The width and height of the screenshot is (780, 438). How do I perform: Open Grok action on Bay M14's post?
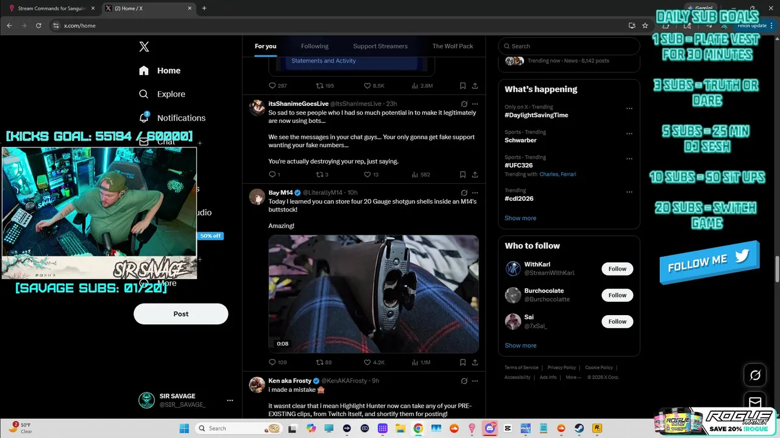tap(464, 192)
